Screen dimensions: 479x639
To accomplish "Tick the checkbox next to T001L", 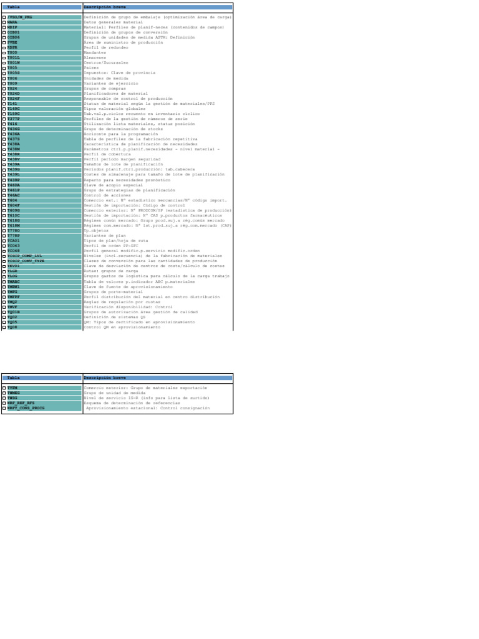I will point(4,58).
